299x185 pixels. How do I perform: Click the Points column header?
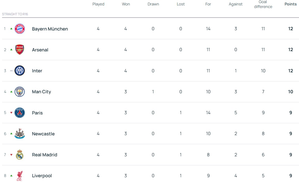(x=290, y=4)
